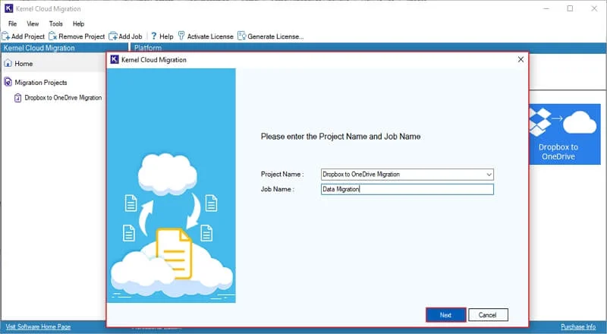Image resolution: width=607 pixels, height=334 pixels.
Task: Click the Next button
Action: pos(445,315)
